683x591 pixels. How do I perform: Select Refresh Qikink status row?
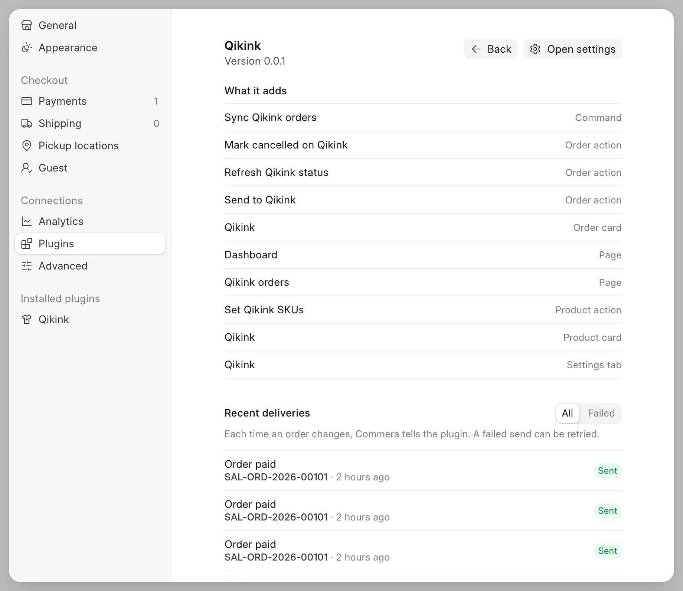[x=423, y=172]
